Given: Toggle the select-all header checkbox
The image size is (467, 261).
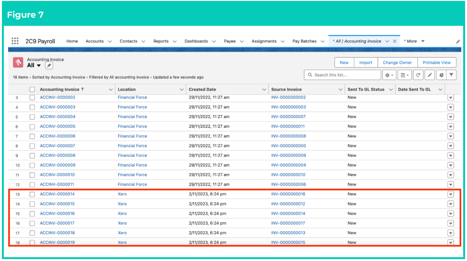Looking at the screenshot, I should 32,89.
